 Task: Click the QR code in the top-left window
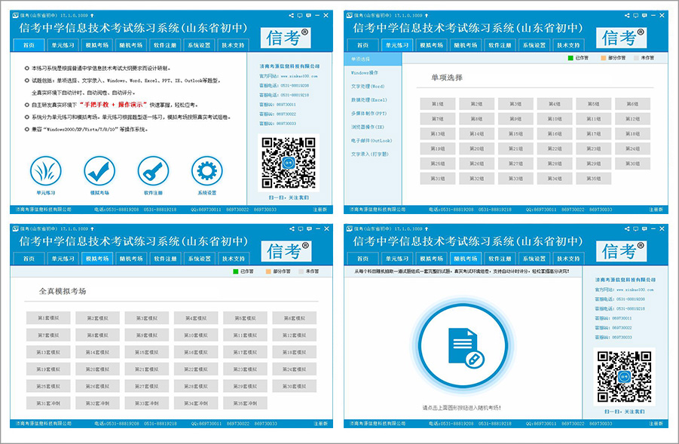pyautogui.click(x=289, y=164)
